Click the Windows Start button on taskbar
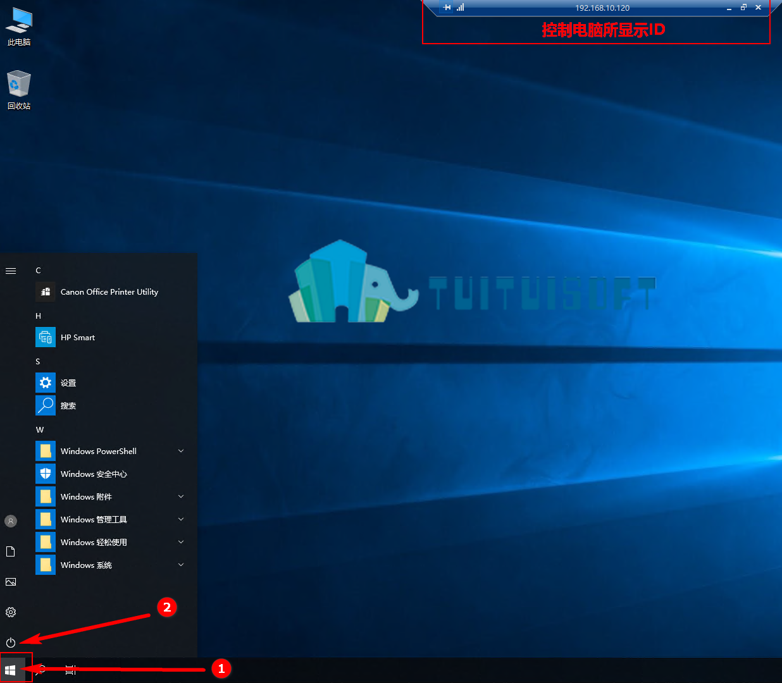Viewport: 782px width, 683px height. [x=10, y=670]
